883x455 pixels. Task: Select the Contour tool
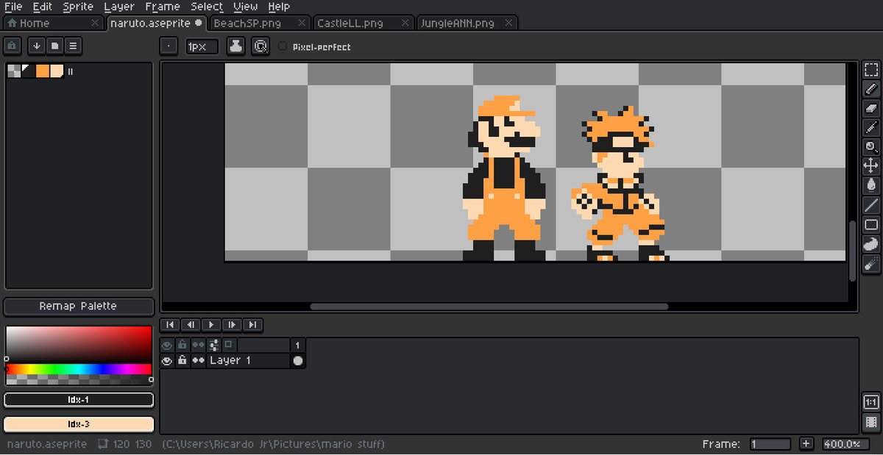(871, 243)
